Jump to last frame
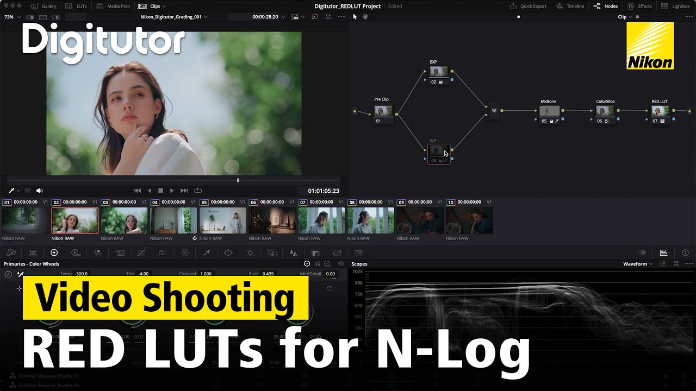696x391 pixels. tap(184, 191)
